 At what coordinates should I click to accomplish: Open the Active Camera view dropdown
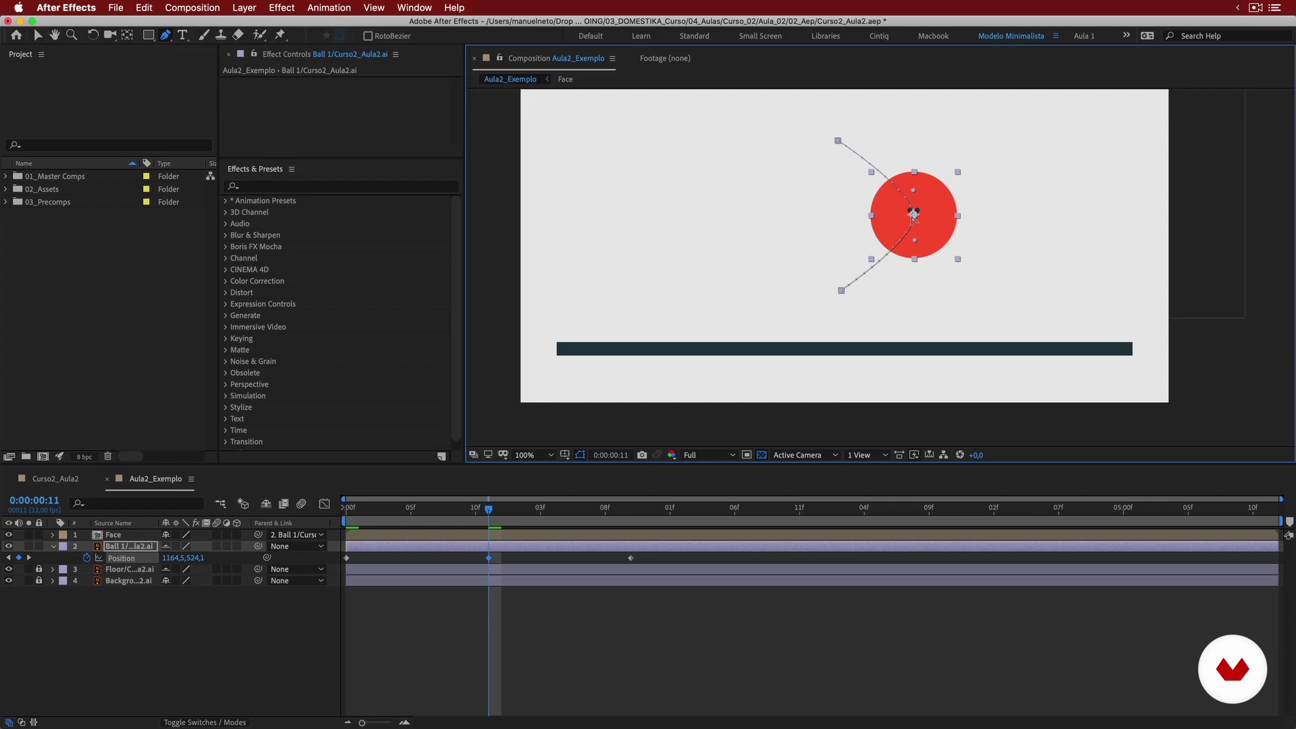(806, 455)
